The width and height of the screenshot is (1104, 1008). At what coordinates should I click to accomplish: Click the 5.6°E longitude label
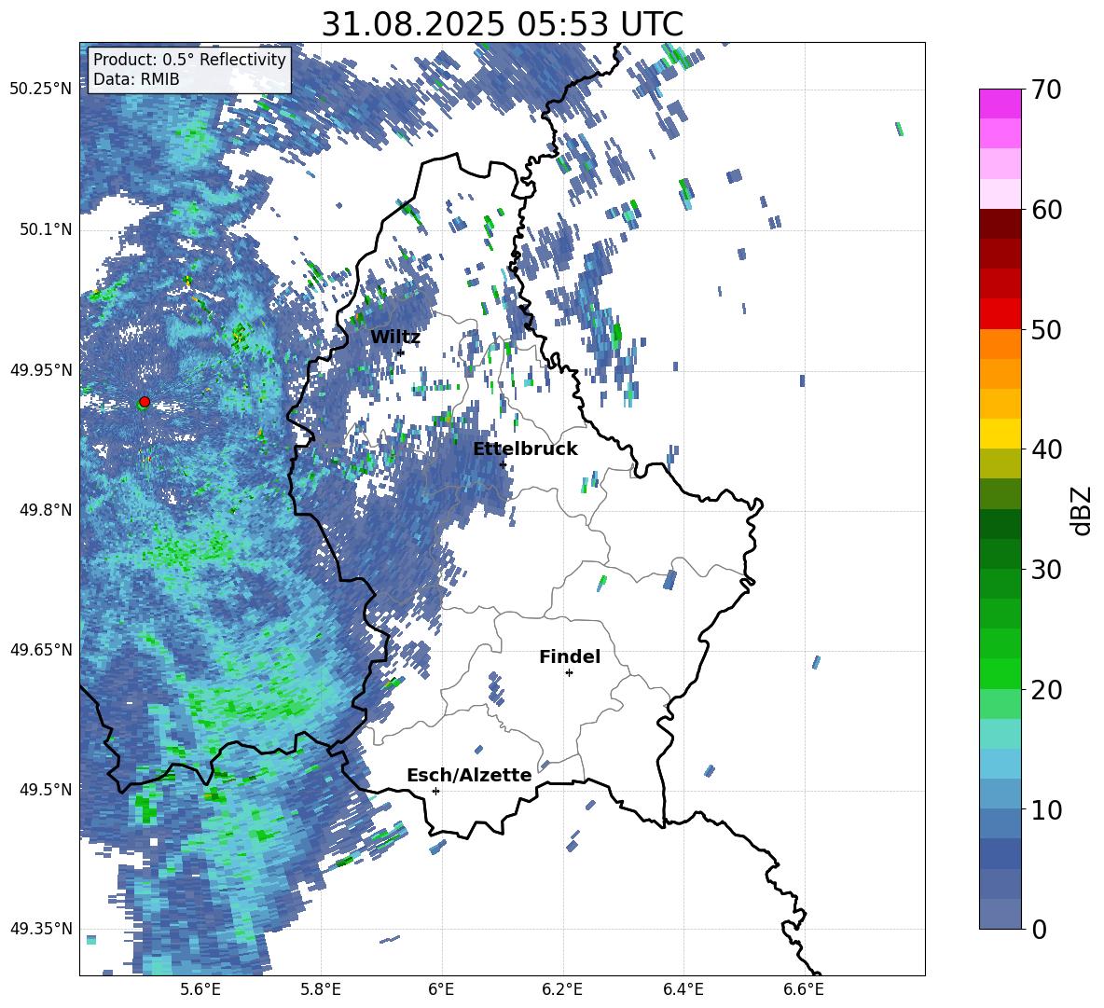[x=200, y=989]
